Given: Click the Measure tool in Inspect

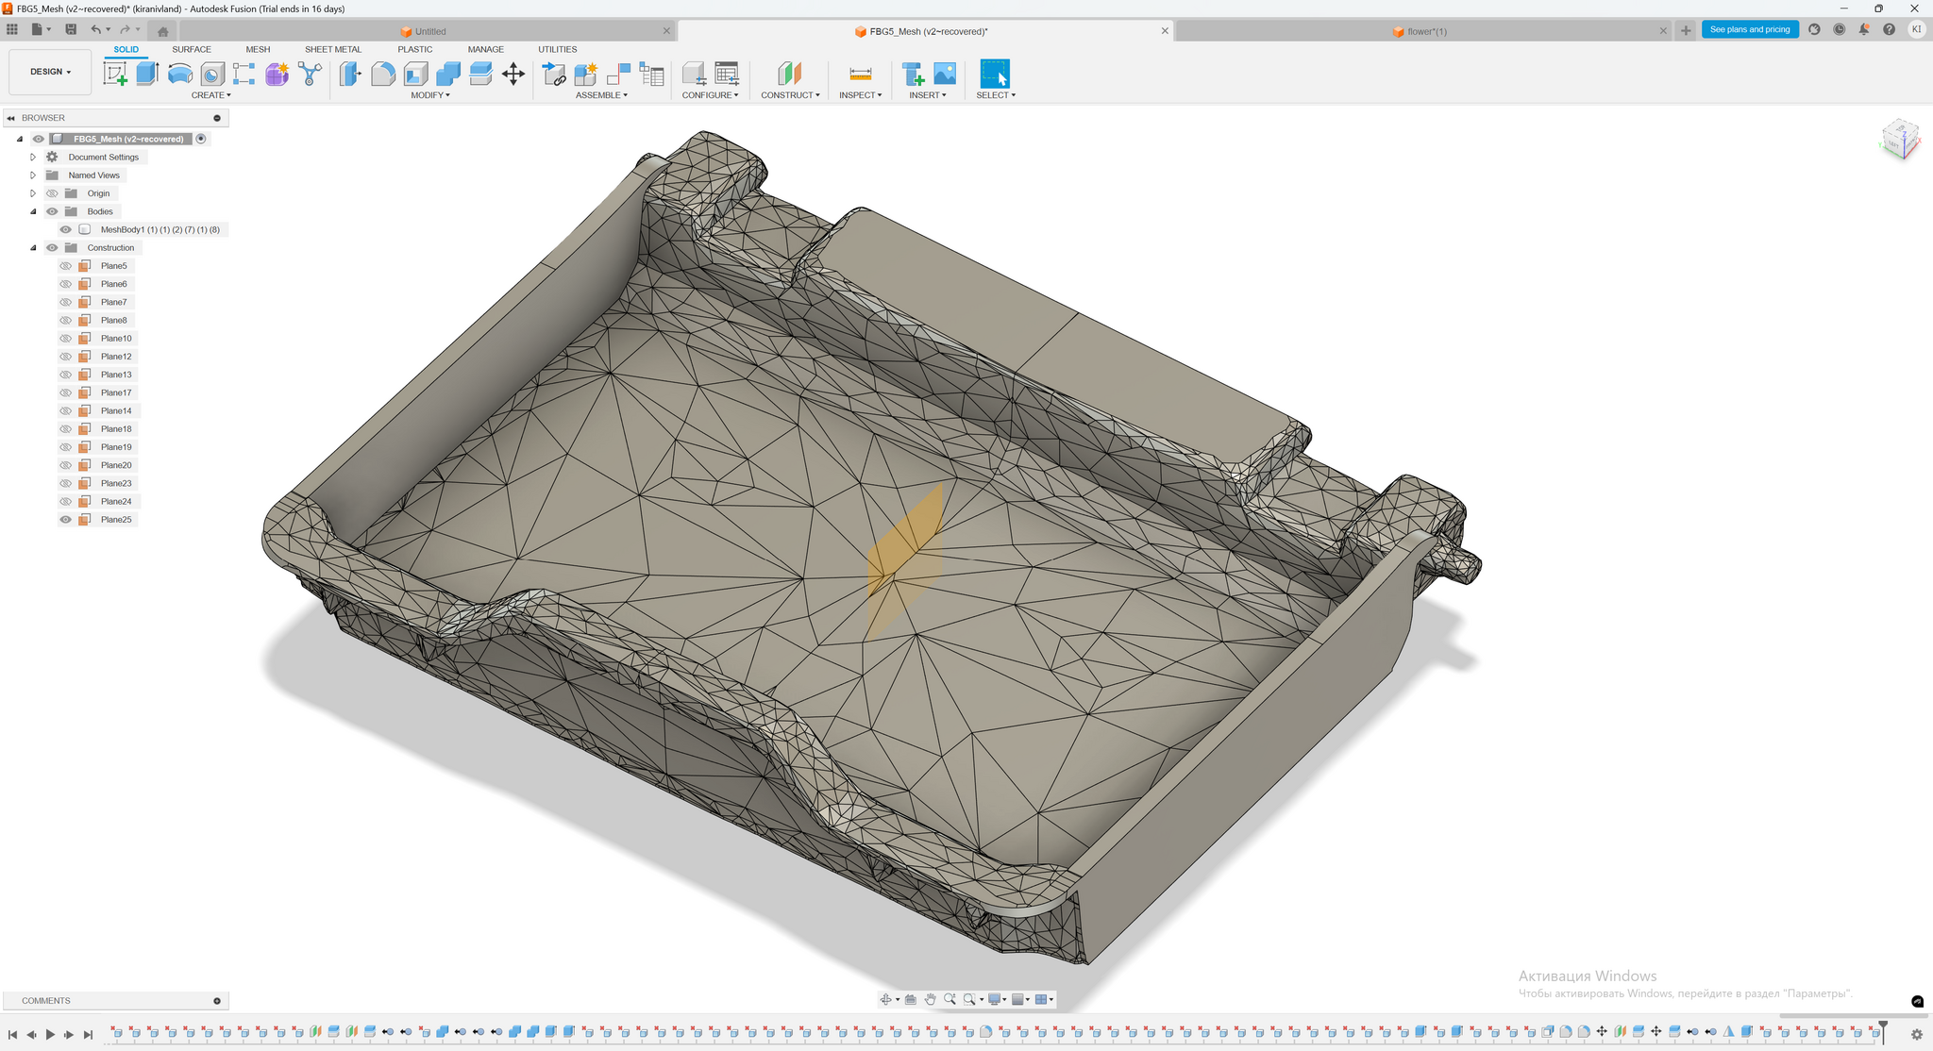Looking at the screenshot, I should 860,74.
